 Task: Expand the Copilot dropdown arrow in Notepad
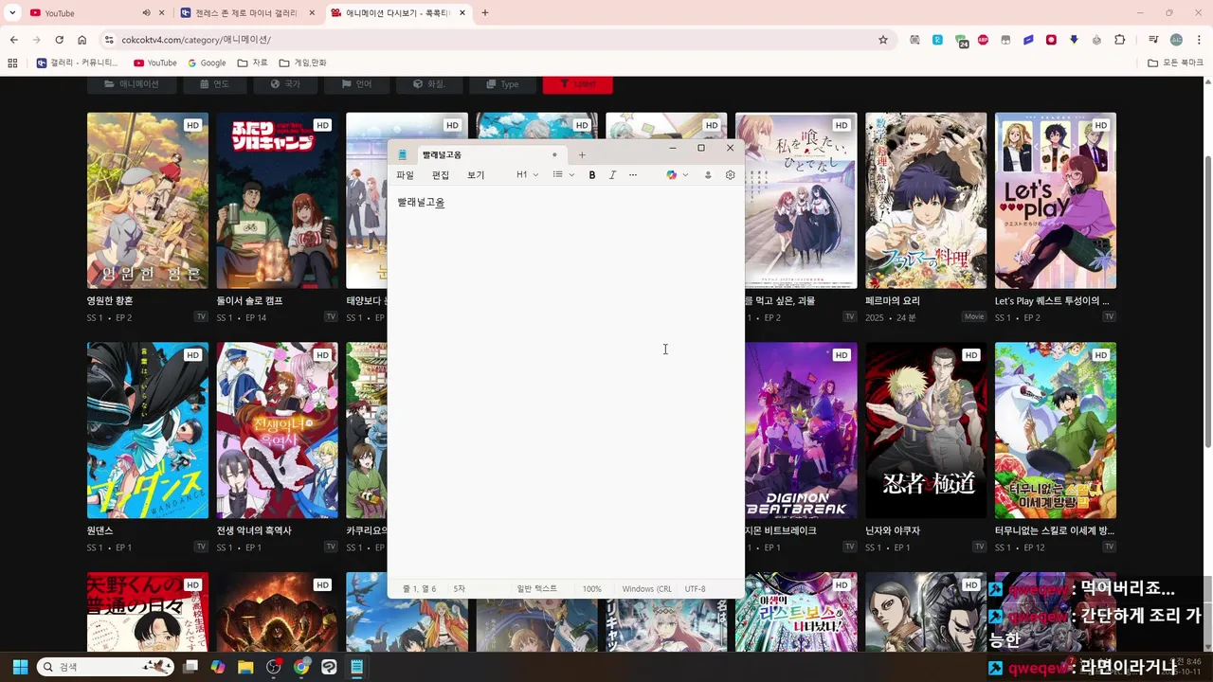[685, 175]
